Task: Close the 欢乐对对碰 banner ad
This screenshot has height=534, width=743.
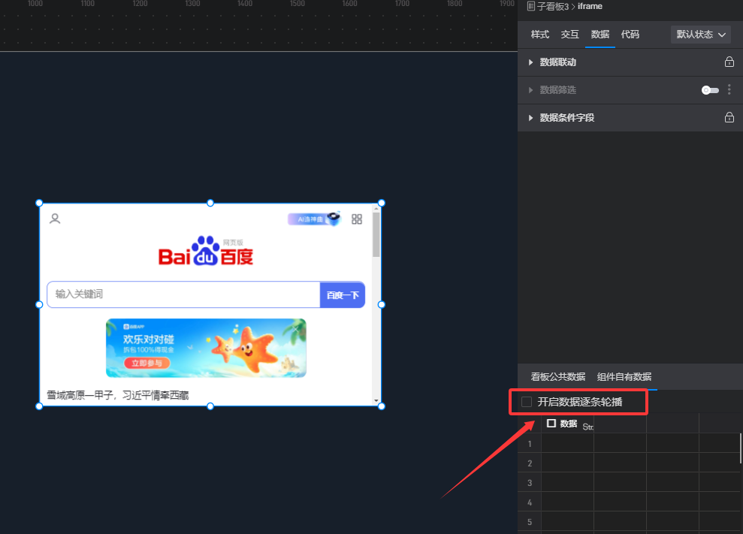Action: [x=296, y=328]
